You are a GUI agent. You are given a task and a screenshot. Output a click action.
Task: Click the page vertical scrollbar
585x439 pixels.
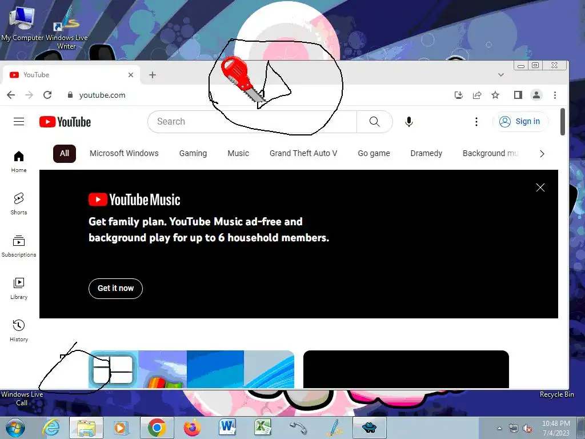click(562, 122)
